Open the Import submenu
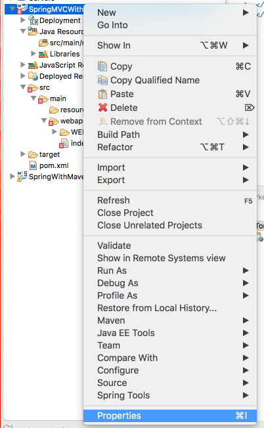 coord(170,167)
